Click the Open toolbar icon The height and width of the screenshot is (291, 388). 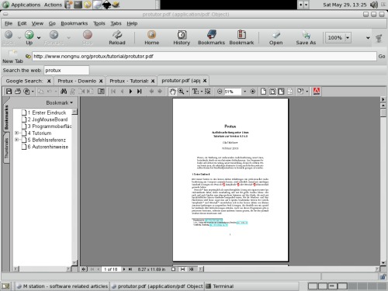[275, 37]
